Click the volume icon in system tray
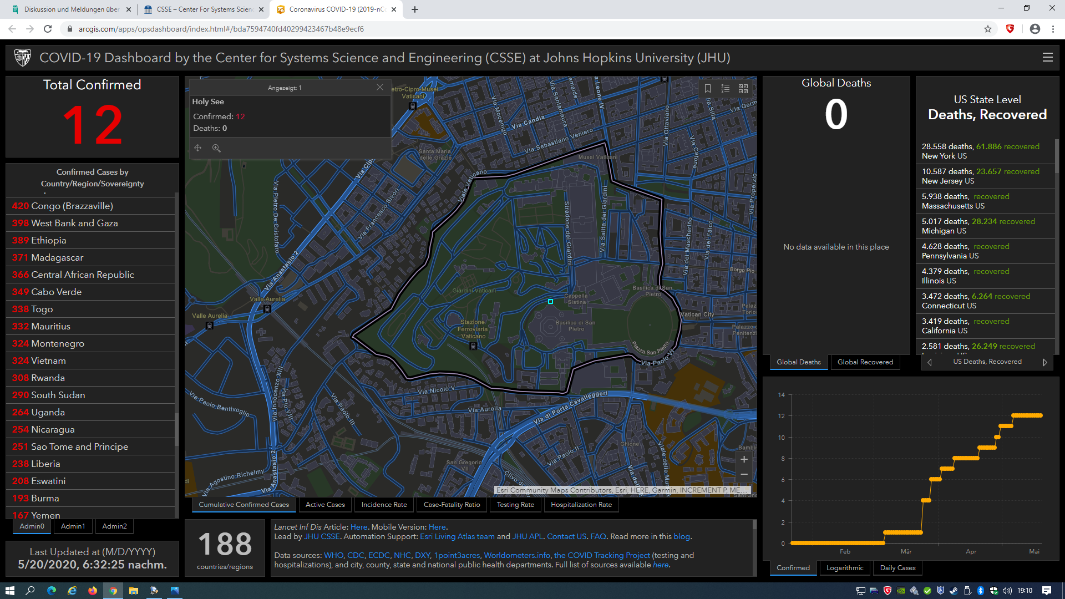This screenshot has width=1065, height=599. [x=1007, y=591]
